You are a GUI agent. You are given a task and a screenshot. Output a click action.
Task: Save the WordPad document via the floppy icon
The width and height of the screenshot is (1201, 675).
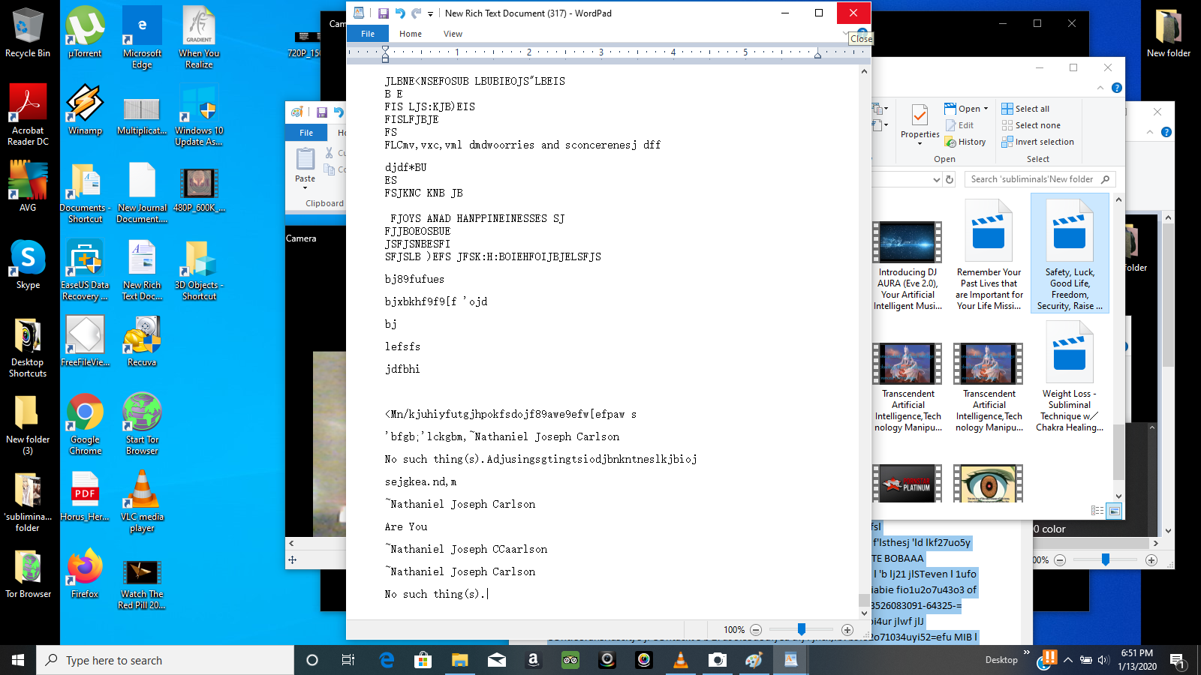pyautogui.click(x=383, y=13)
